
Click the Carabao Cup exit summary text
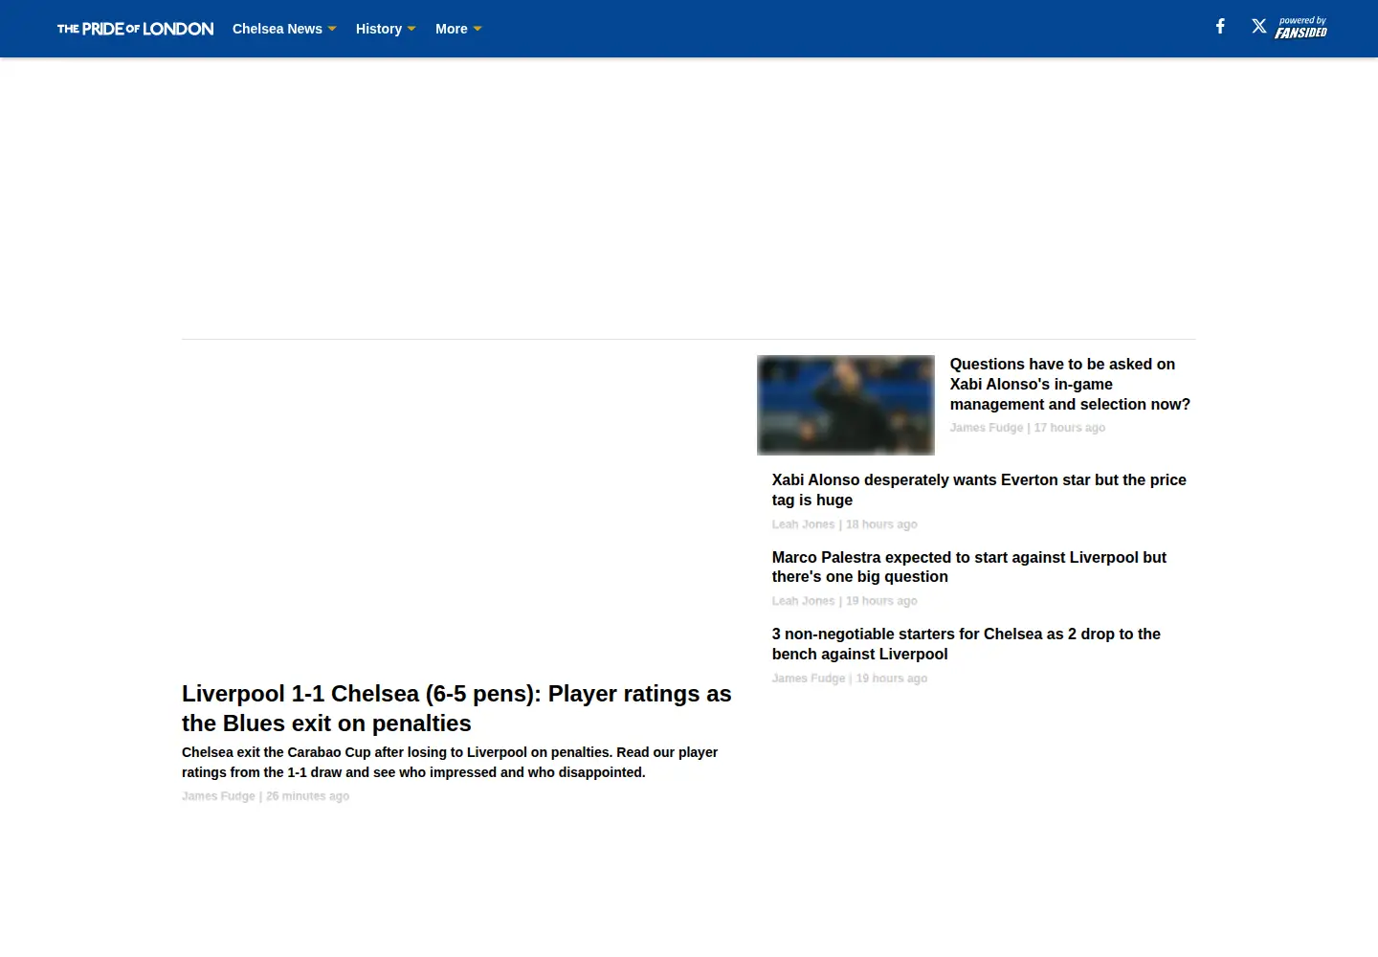click(x=450, y=762)
